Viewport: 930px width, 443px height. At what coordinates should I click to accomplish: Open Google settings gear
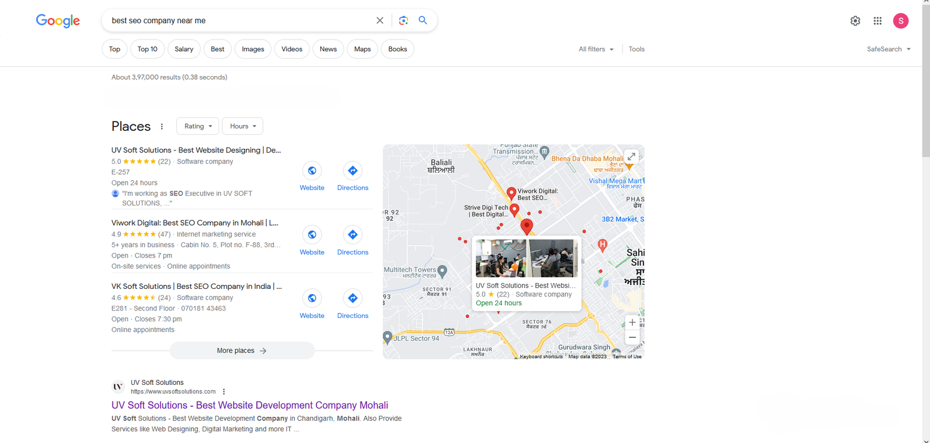click(x=855, y=21)
